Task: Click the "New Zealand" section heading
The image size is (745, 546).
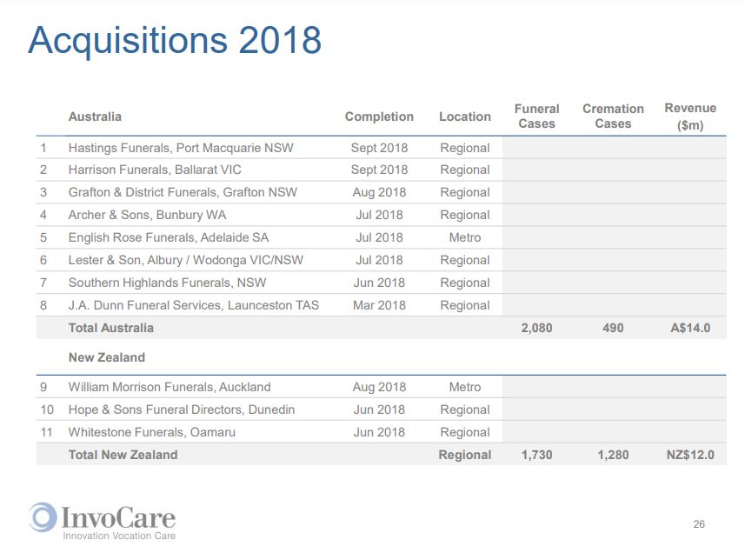Action: coord(107,357)
